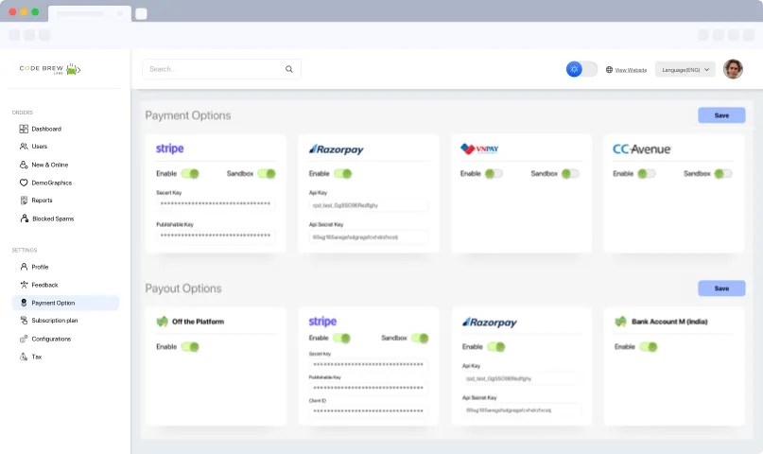Click the Off the Platform leaf icon

click(162, 322)
